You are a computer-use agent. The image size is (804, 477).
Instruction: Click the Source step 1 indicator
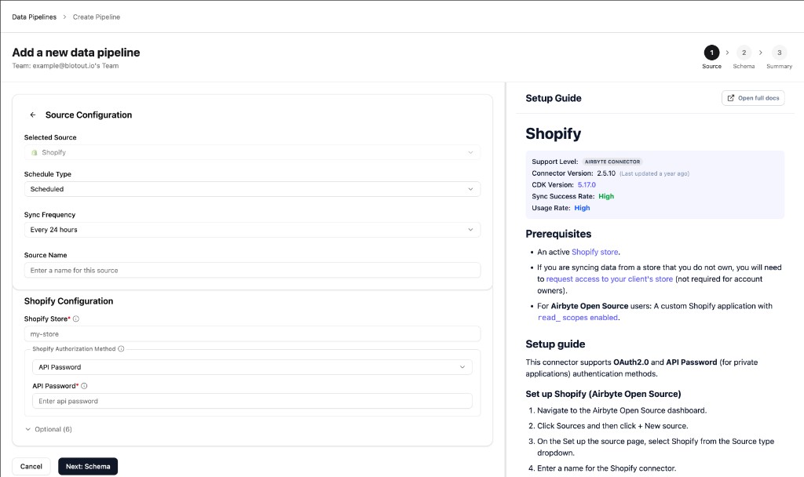point(711,53)
